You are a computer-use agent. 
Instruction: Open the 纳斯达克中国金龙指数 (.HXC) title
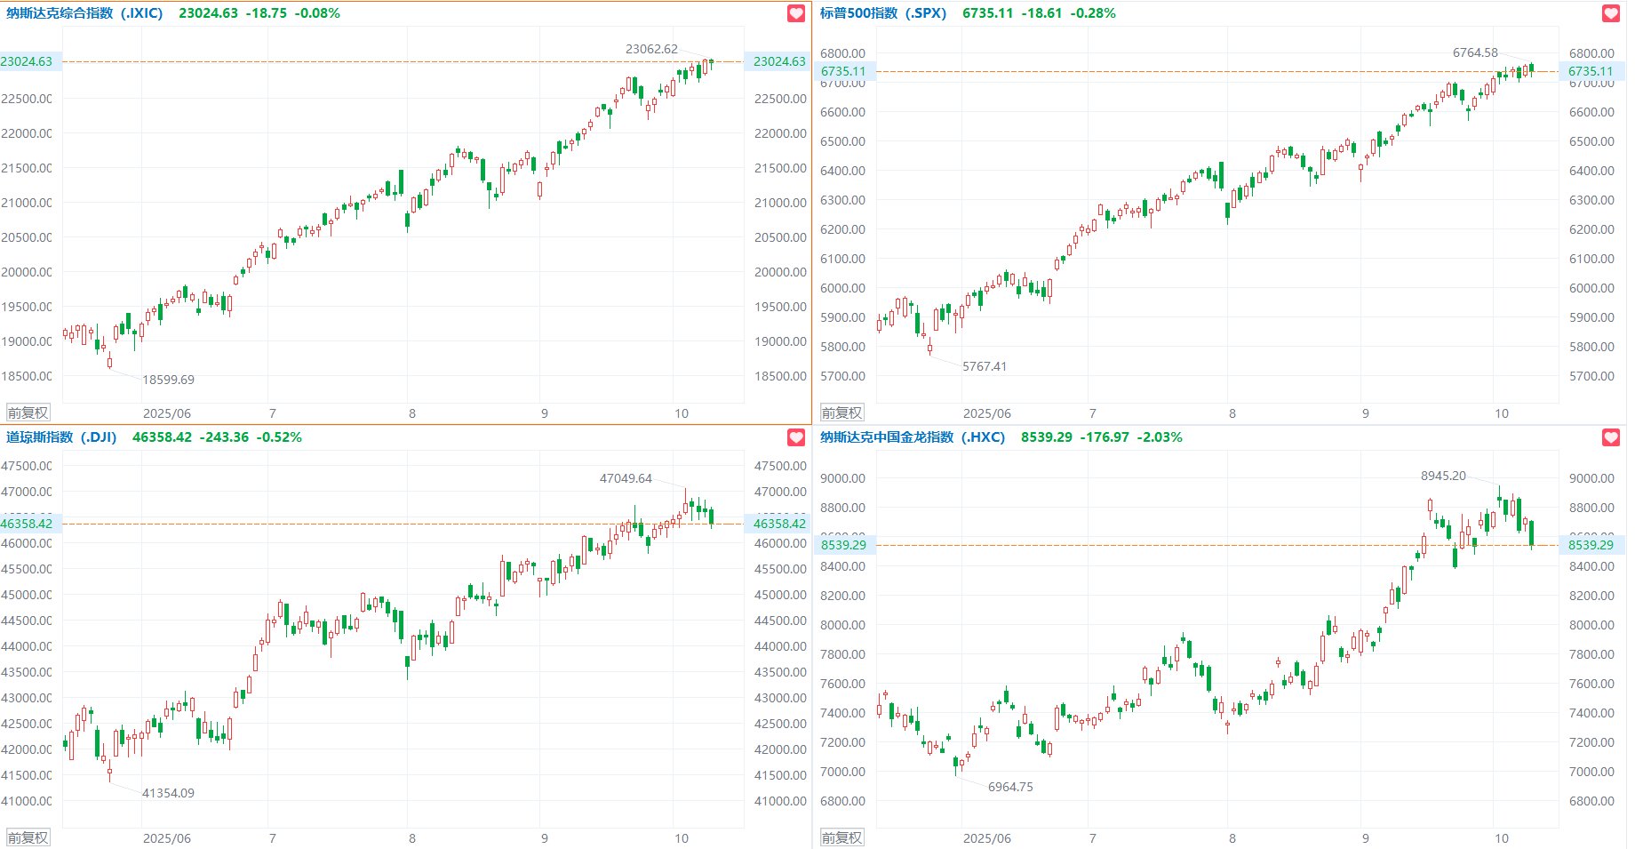pos(912,437)
